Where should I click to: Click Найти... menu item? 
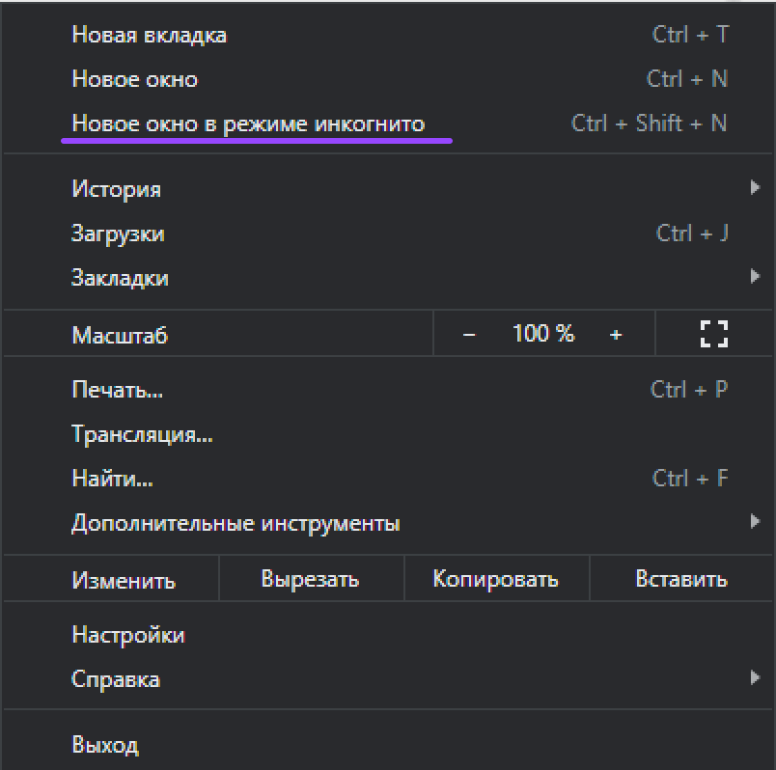pyautogui.click(x=388, y=479)
